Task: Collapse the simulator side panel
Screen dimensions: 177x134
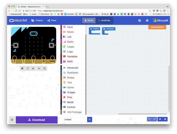Action: (12, 120)
